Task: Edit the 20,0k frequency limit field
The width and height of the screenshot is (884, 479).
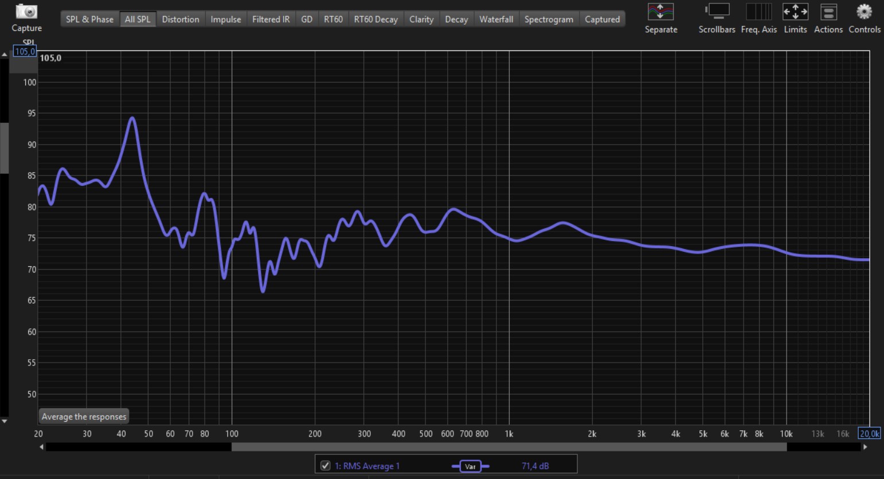Action: [869, 434]
